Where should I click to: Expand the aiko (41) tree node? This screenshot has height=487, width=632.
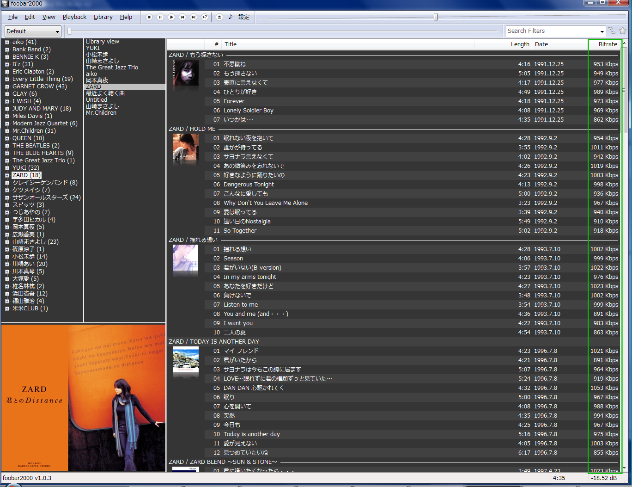point(7,42)
